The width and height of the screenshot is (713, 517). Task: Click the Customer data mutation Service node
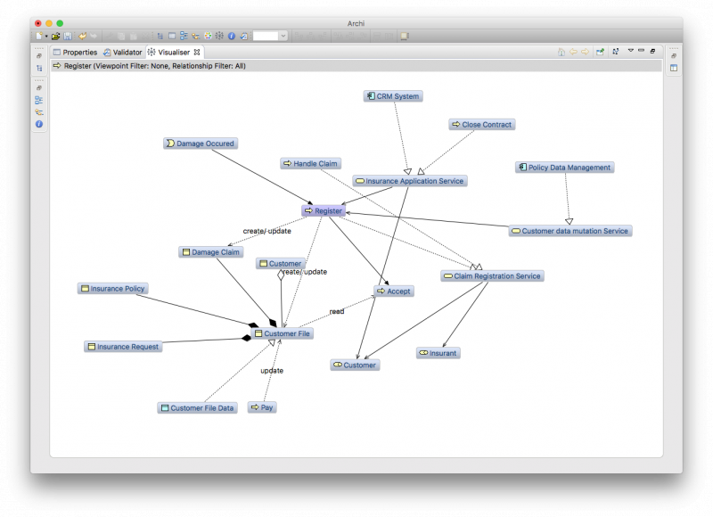[x=570, y=231]
